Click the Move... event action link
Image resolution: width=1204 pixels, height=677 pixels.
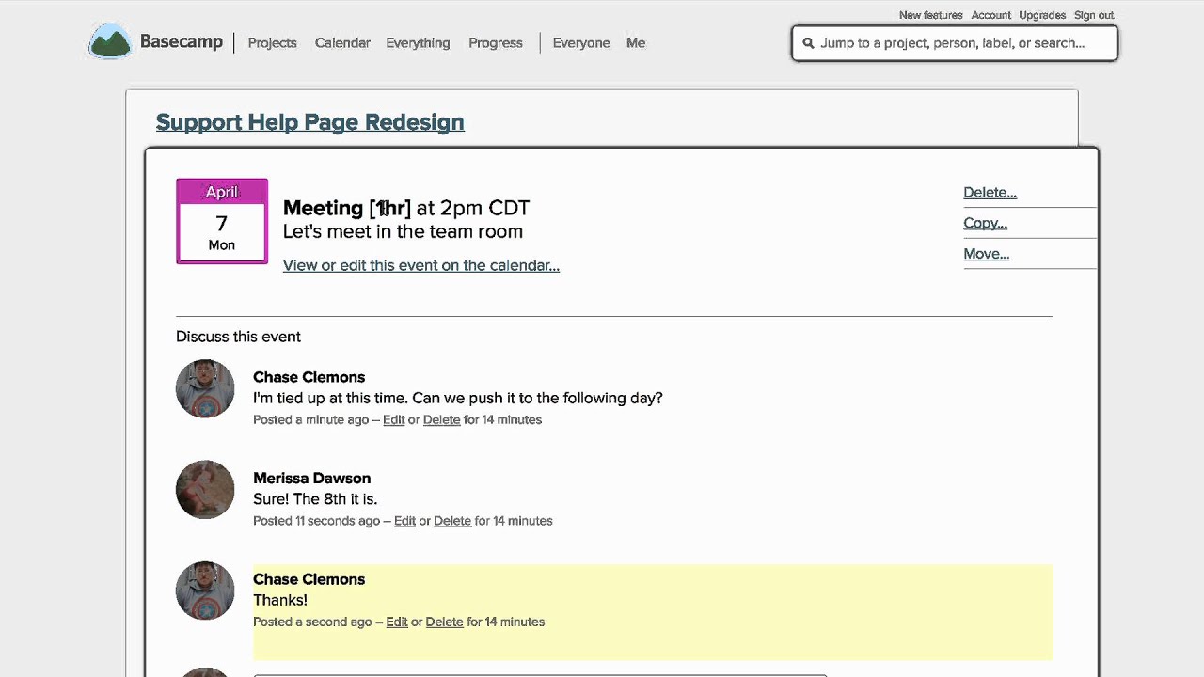pyautogui.click(x=986, y=254)
